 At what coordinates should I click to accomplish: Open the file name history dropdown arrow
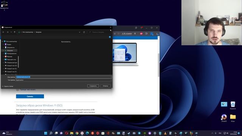(110, 77)
